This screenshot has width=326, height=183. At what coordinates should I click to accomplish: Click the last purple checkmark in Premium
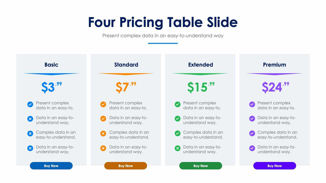coord(252,148)
